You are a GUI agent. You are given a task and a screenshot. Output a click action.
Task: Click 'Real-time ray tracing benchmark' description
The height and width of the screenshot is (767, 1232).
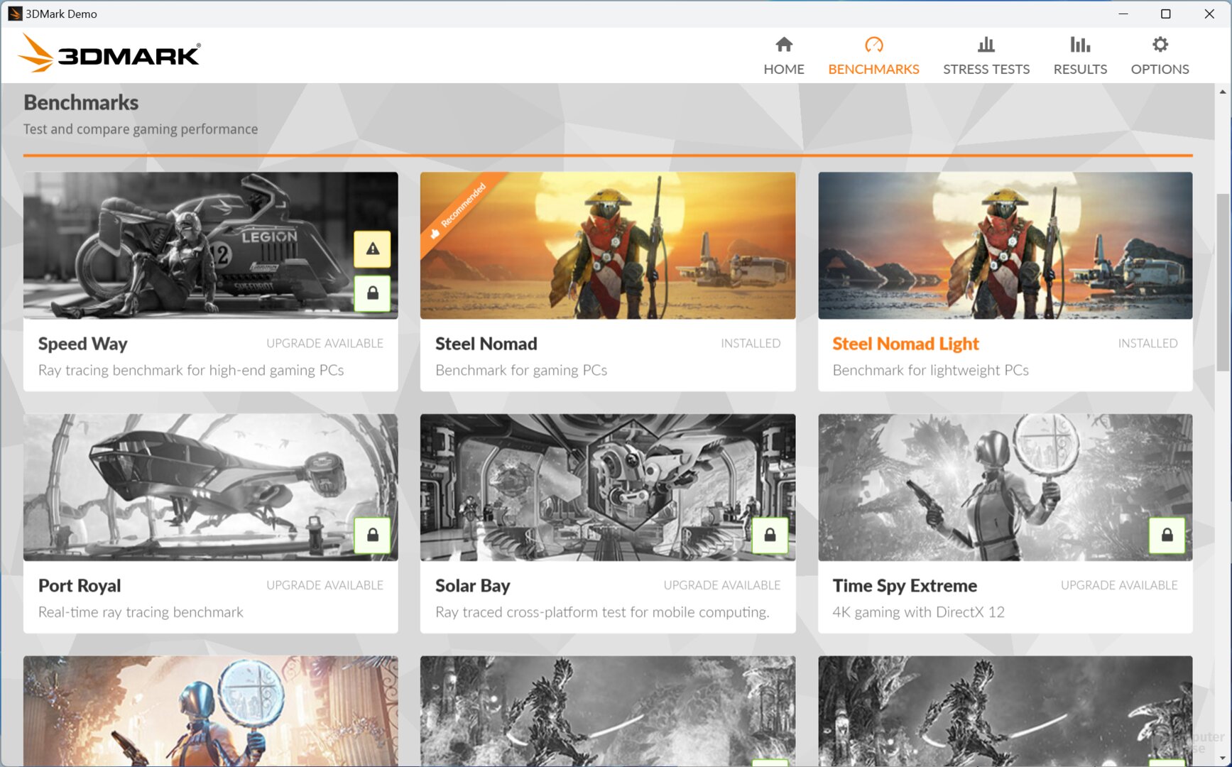[141, 612]
